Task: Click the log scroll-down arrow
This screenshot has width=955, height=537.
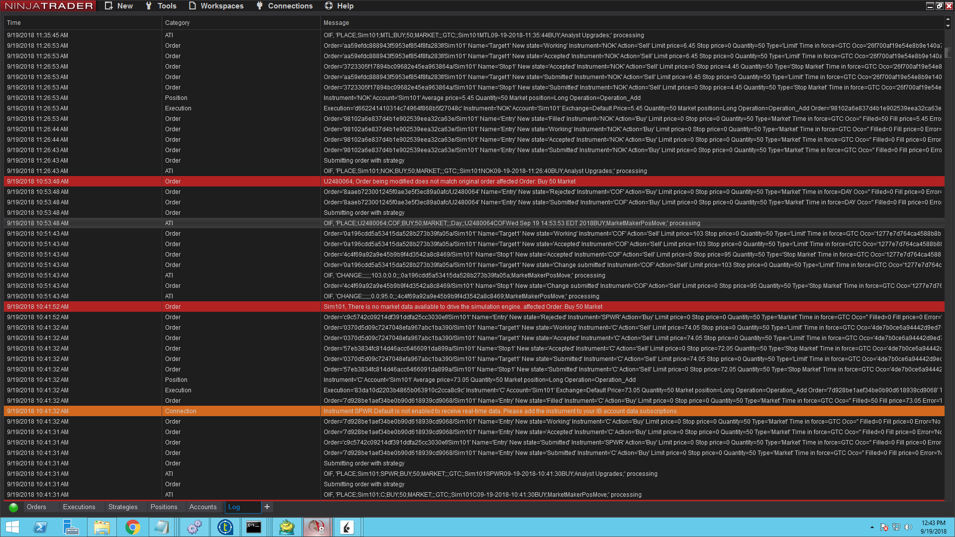Action: pyautogui.click(x=948, y=26)
